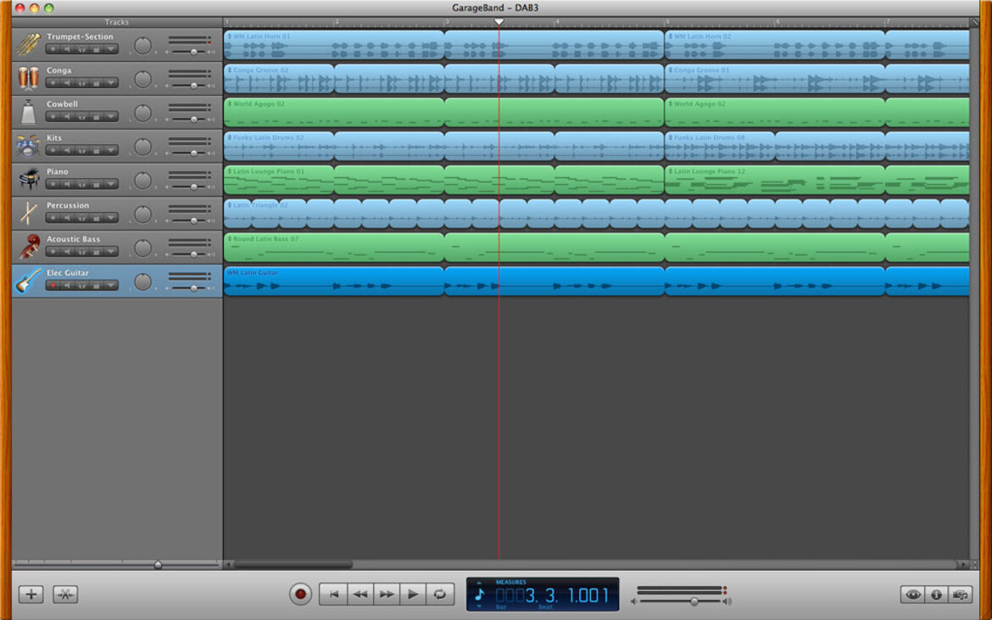Click the Acoustic Bass instrument icon
Viewport: 992px width, 620px height.
pyautogui.click(x=28, y=248)
